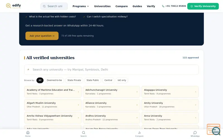Screen dimensions: 223x139
Task: Open Alagappa University name
Action: coord(156,90)
